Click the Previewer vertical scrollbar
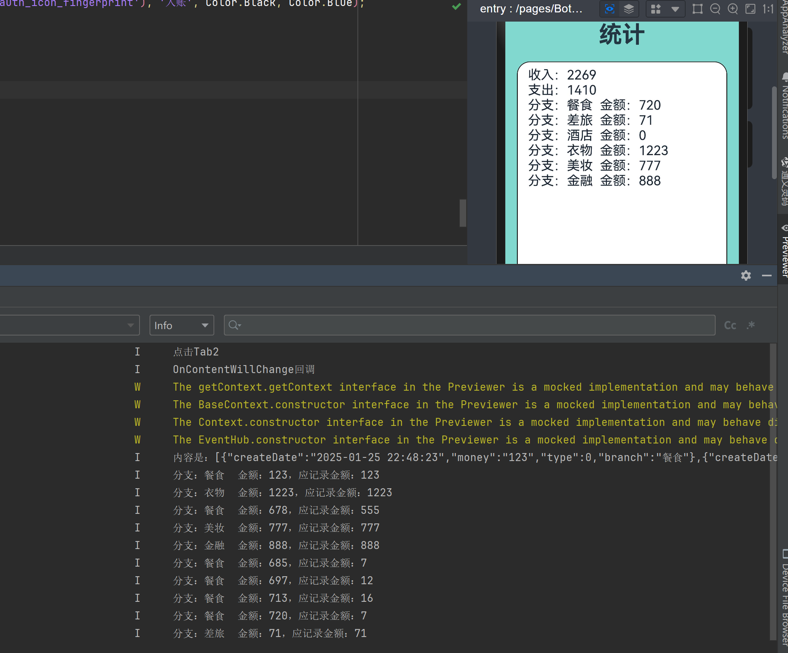 774,132
